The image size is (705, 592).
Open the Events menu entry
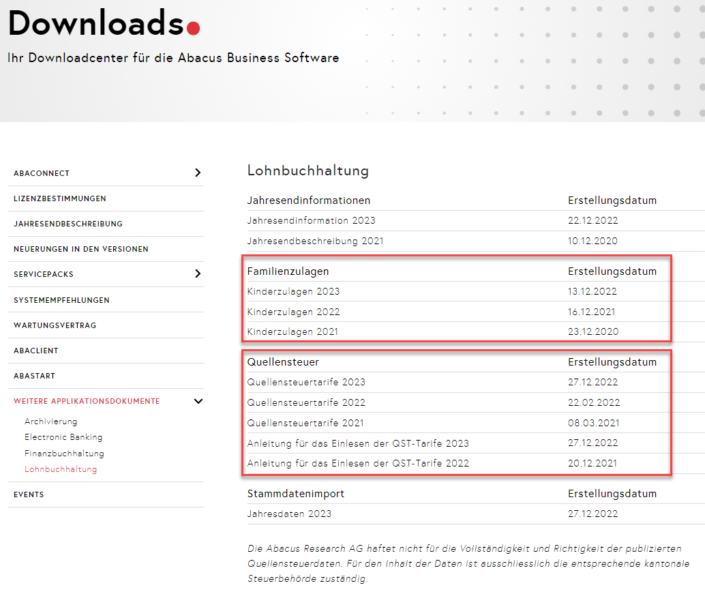pyautogui.click(x=29, y=494)
